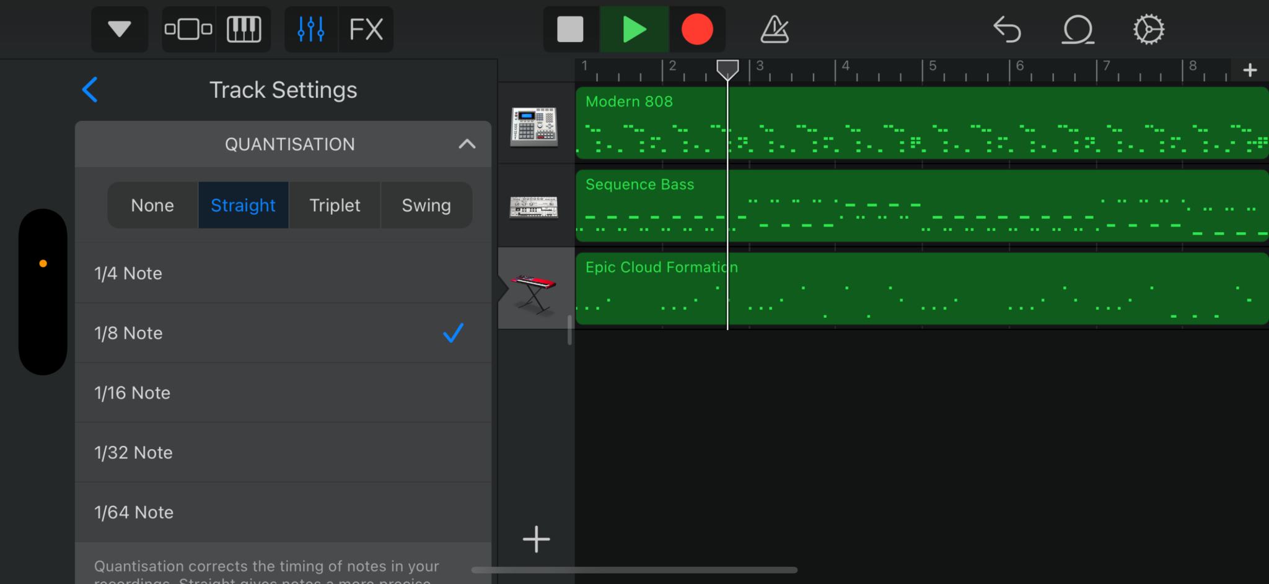Screen dimensions: 1269x584
Task: Click the Undo arrow
Action: (x=1007, y=28)
